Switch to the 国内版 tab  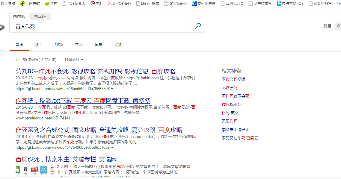click(19, 16)
